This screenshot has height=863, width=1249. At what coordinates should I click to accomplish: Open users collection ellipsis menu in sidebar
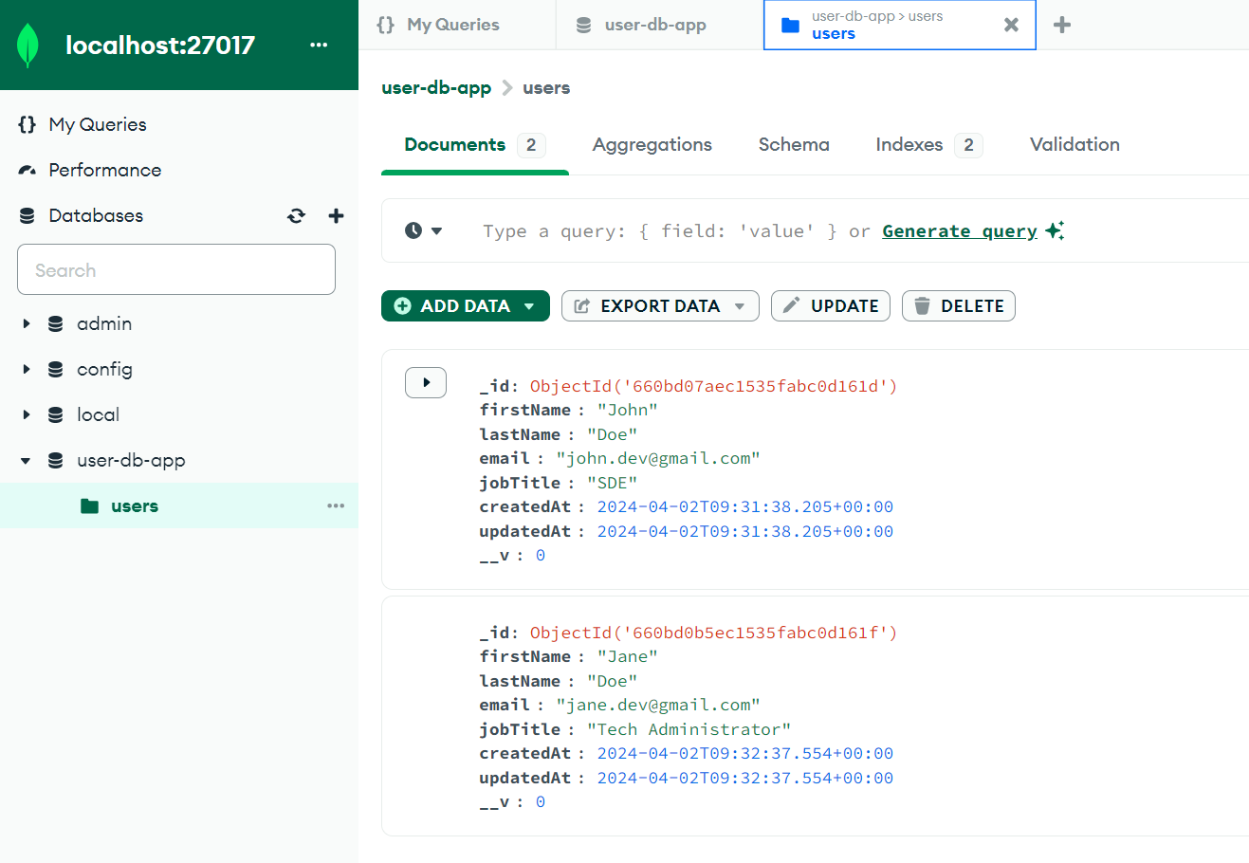click(336, 506)
